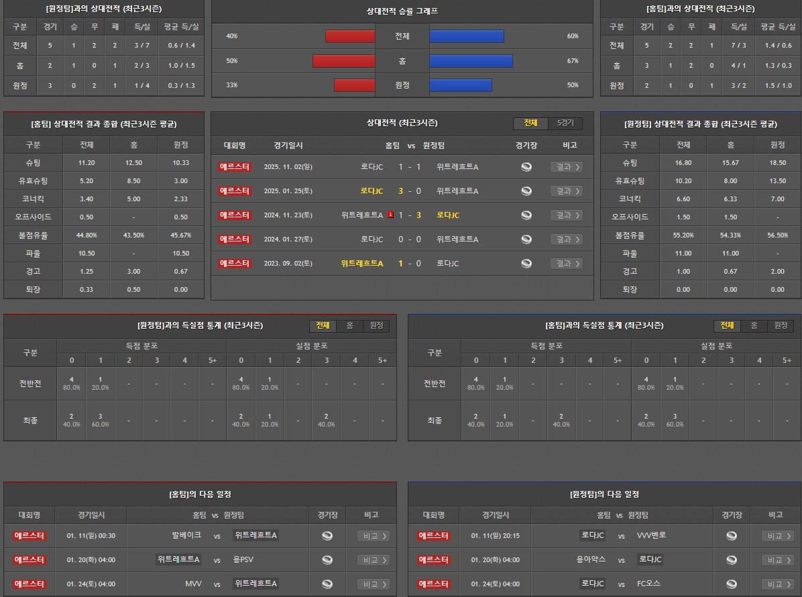The height and width of the screenshot is (597, 802).
Task: Expand 결과 for the 2025. 11. 02 match
Action: click(x=566, y=167)
